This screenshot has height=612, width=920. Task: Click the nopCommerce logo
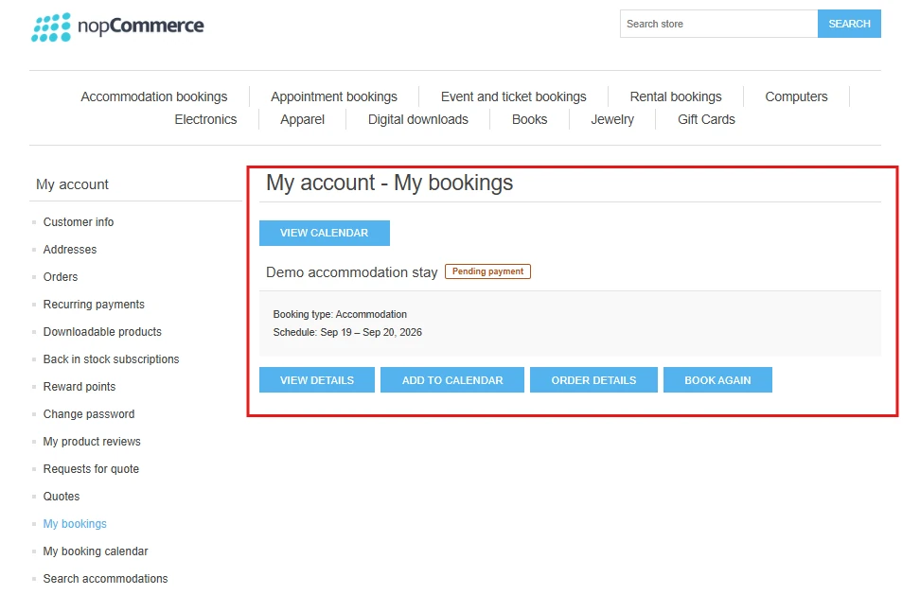pyautogui.click(x=117, y=27)
